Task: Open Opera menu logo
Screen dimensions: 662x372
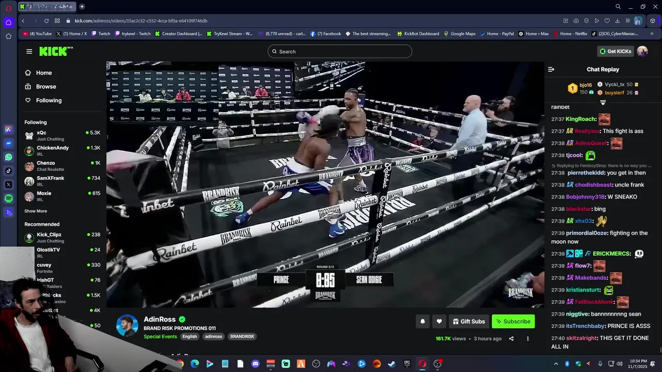Action: 8,8
